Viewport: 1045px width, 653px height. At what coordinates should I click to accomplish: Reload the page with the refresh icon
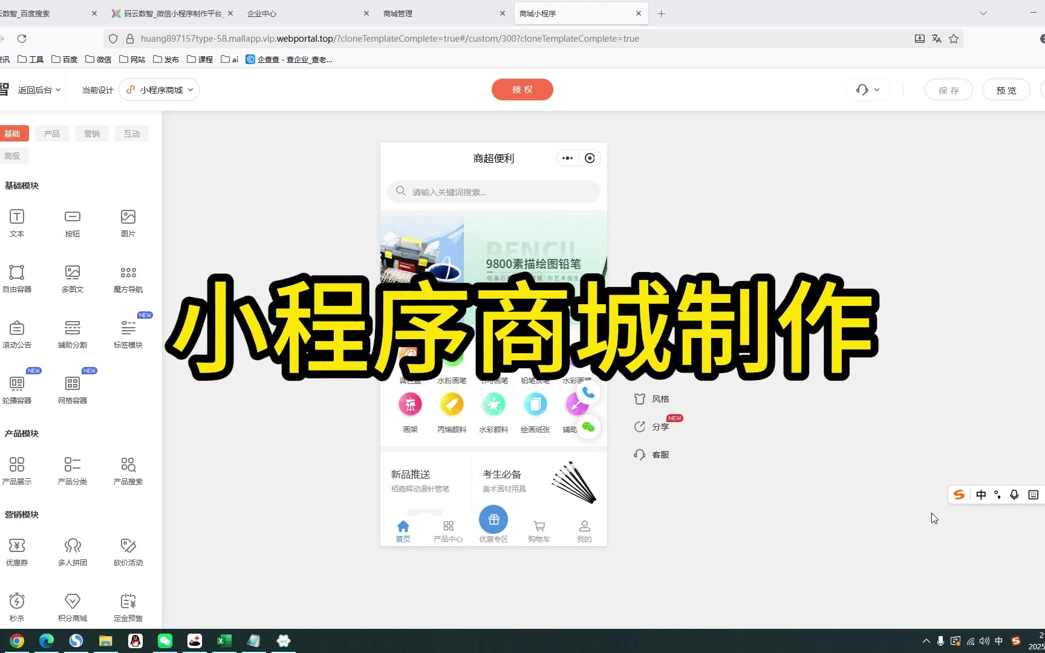[22, 39]
